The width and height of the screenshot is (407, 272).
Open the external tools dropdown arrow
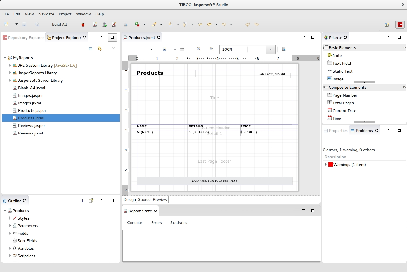point(145,24)
